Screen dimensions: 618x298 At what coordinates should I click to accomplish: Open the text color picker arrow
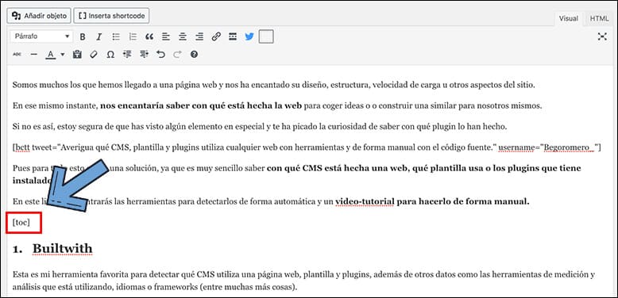tap(62, 55)
